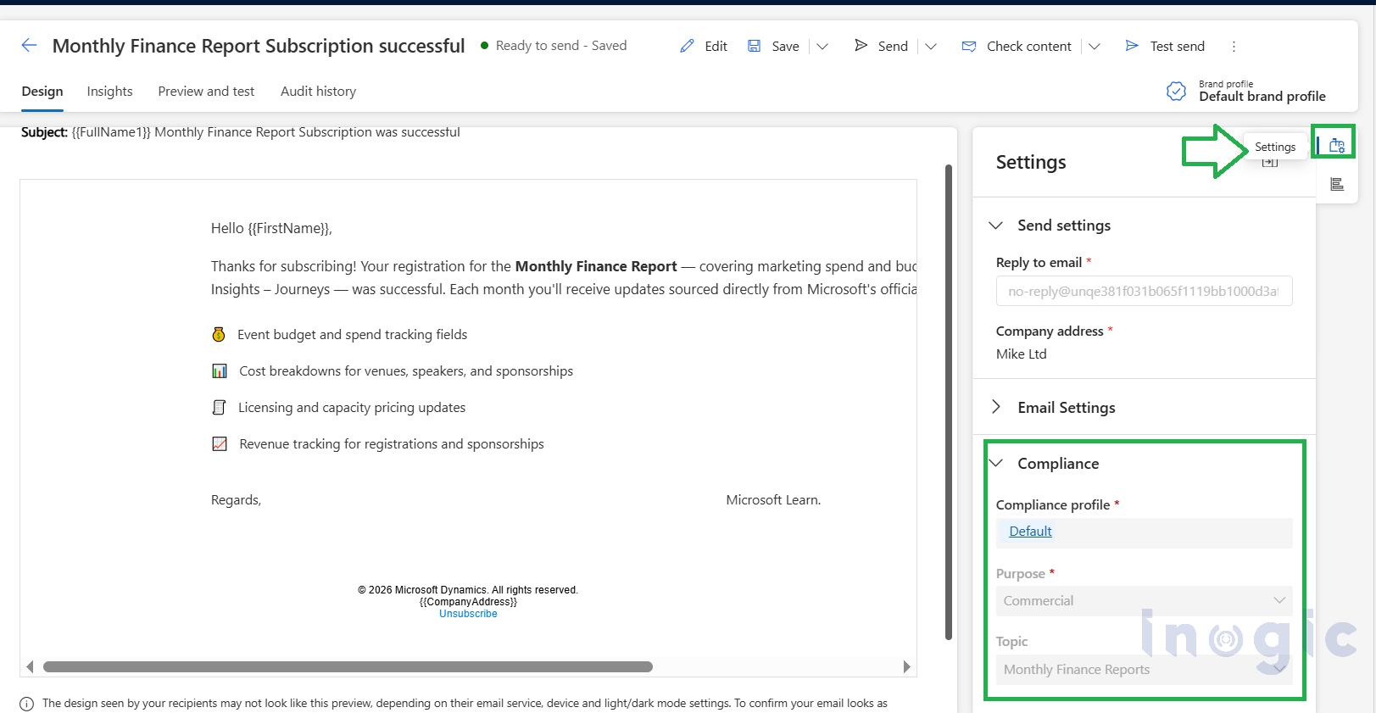Run Check content
The height and width of the screenshot is (713, 1376).
pos(1017,46)
